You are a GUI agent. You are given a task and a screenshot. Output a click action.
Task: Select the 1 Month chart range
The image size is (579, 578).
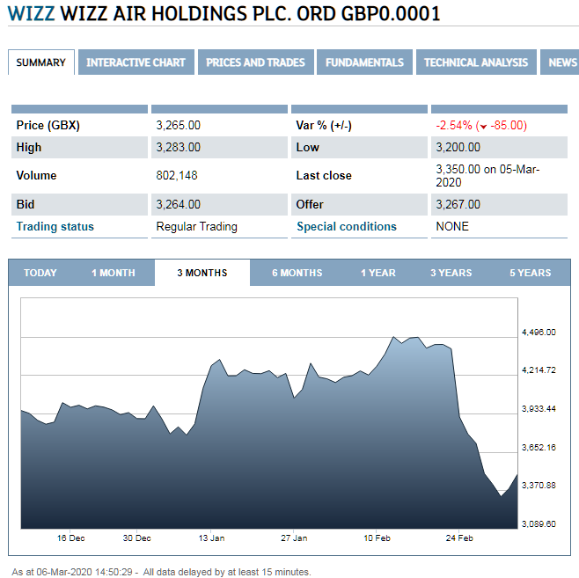pos(114,273)
